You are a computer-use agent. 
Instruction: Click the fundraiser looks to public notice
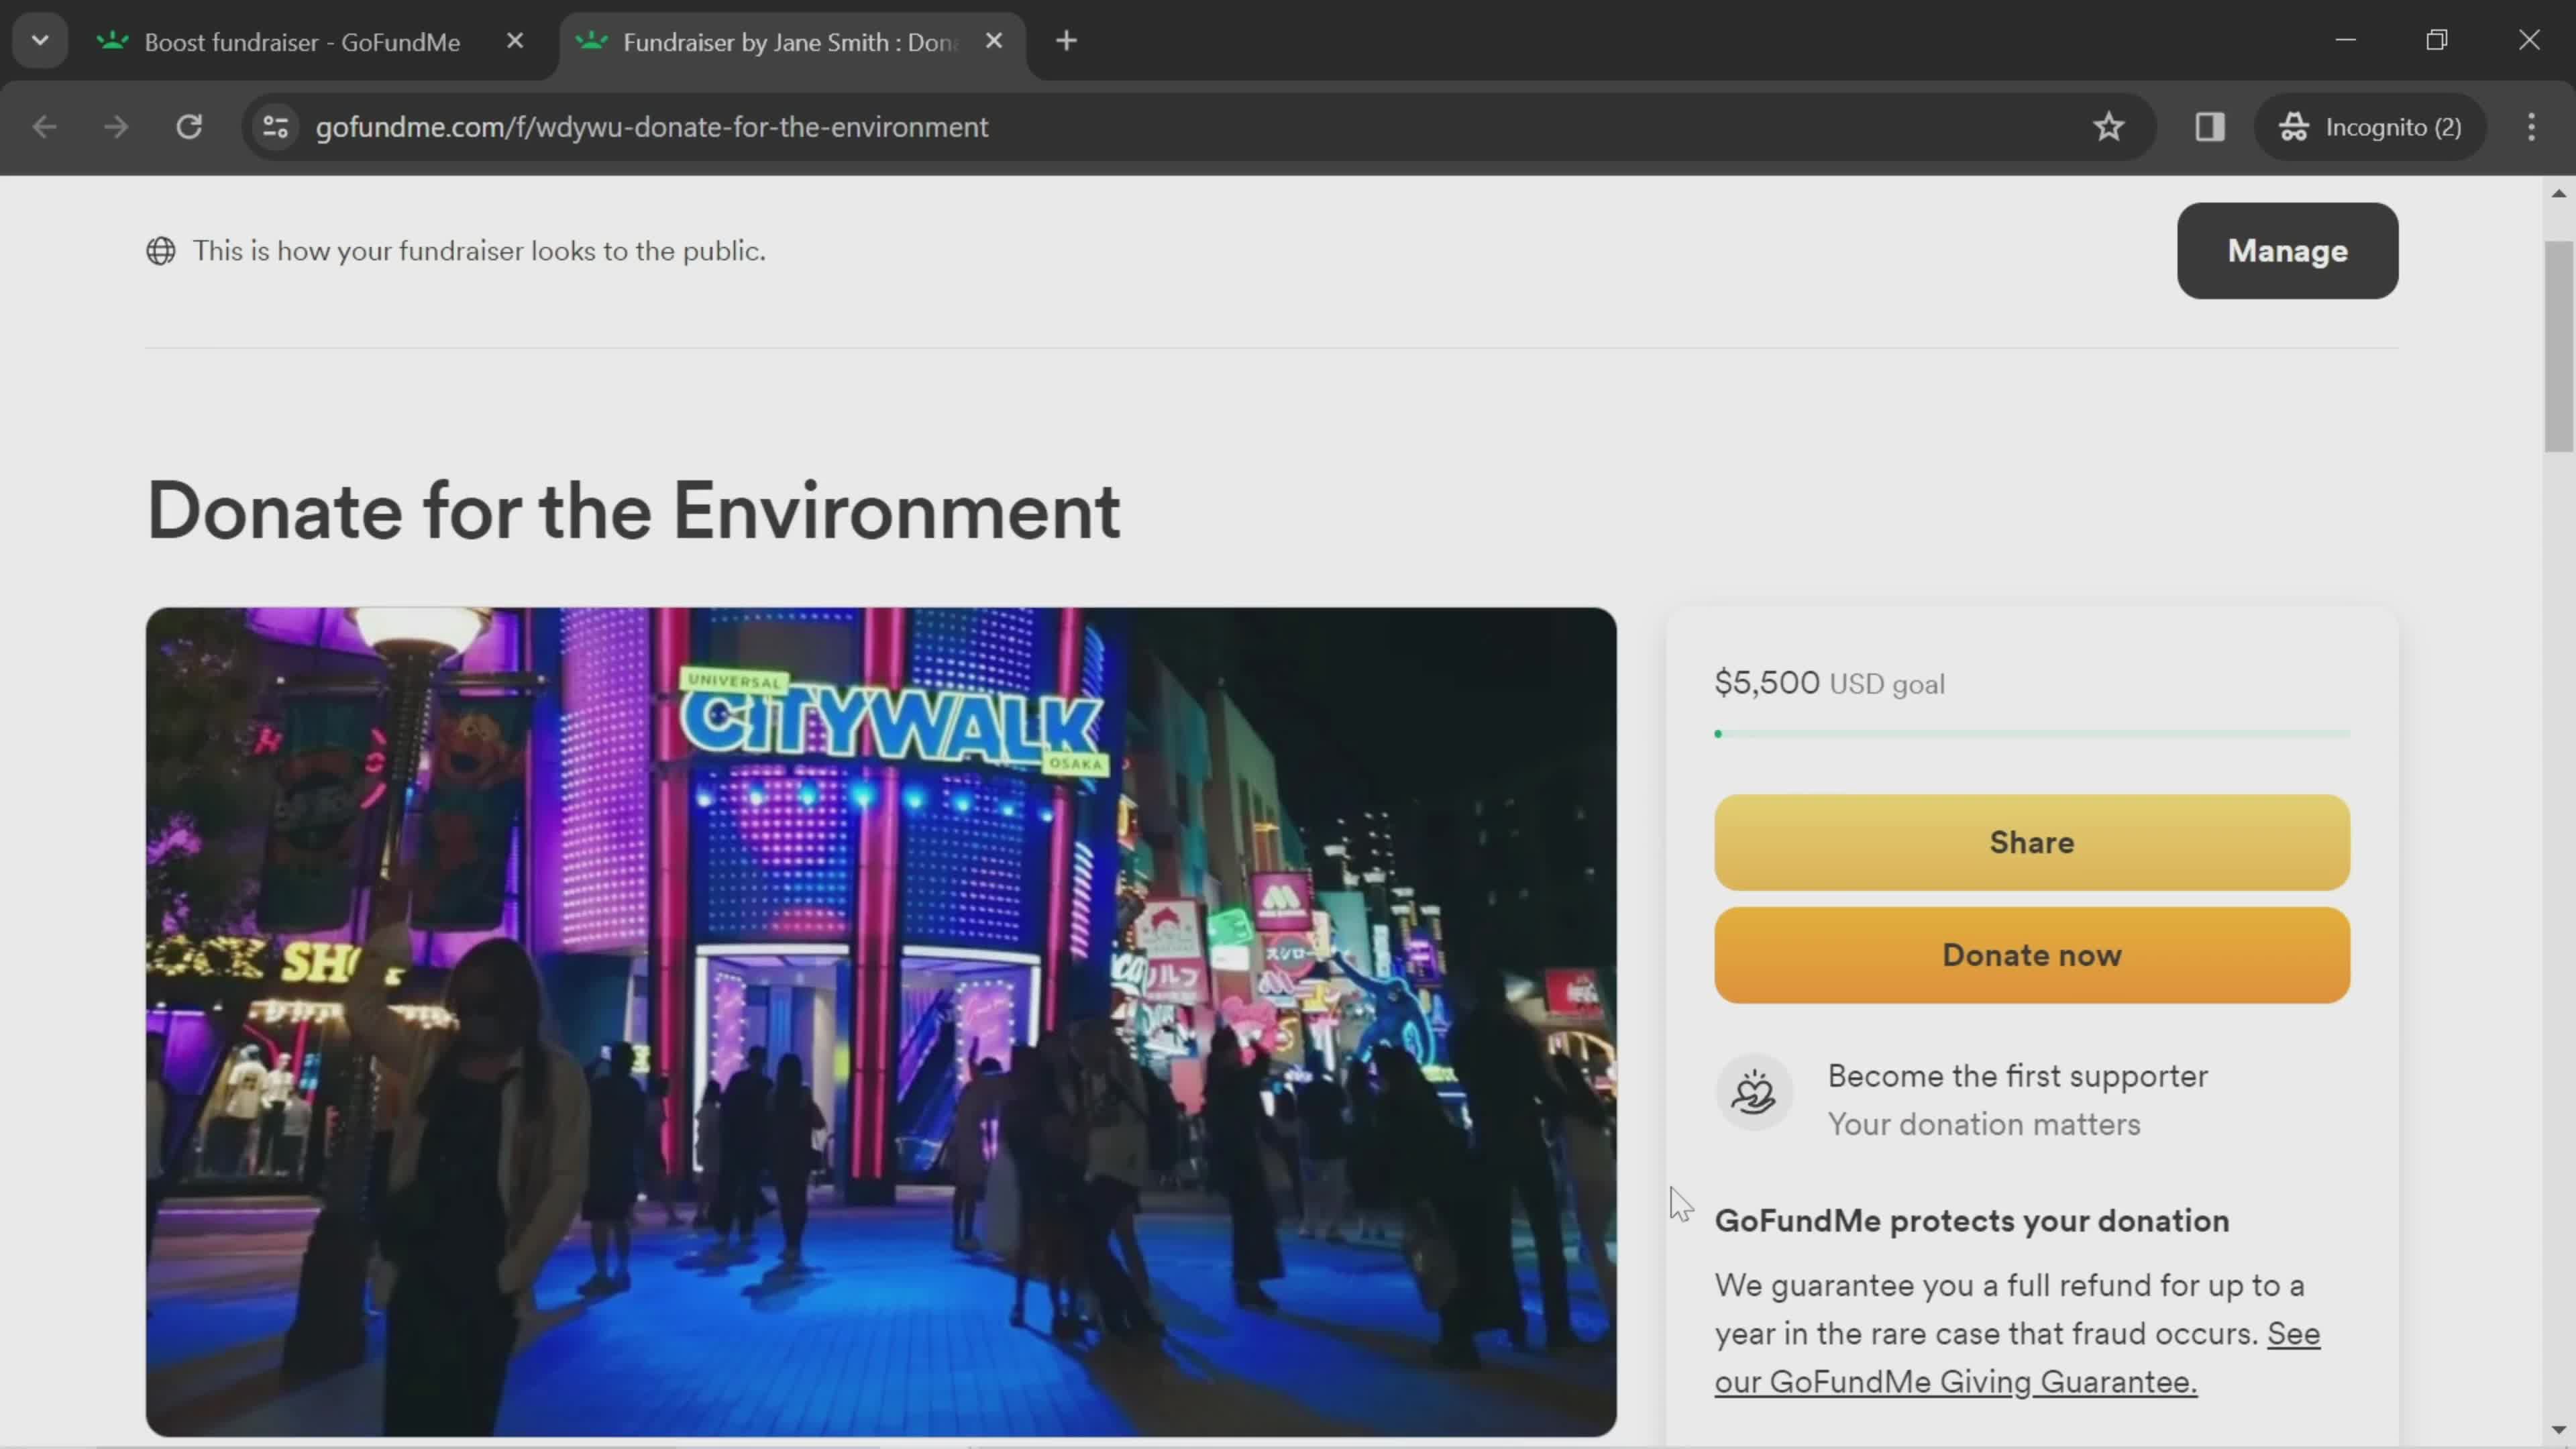479,251
